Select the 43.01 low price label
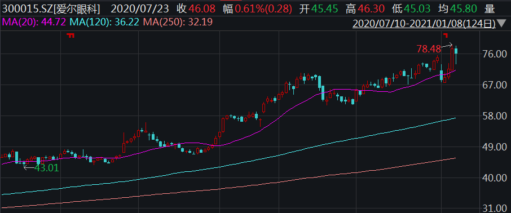This screenshot has height=213, width=511. (47, 168)
